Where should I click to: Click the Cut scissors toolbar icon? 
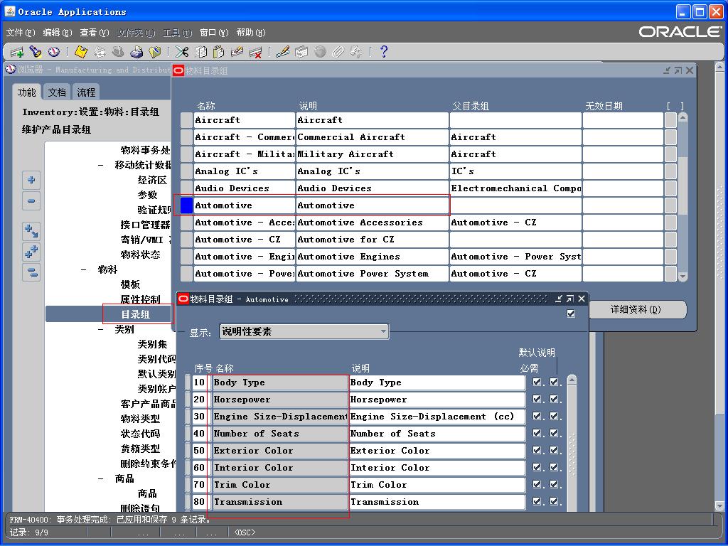pos(182,52)
